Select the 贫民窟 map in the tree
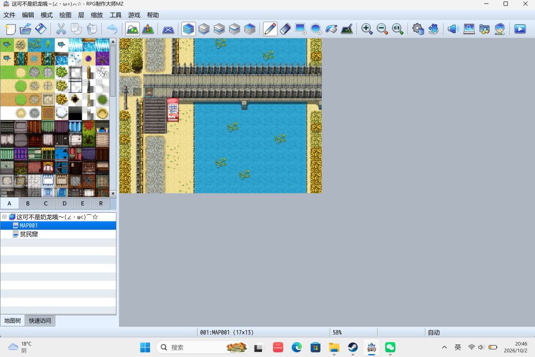Viewport: 535px width, 357px height. (x=29, y=235)
